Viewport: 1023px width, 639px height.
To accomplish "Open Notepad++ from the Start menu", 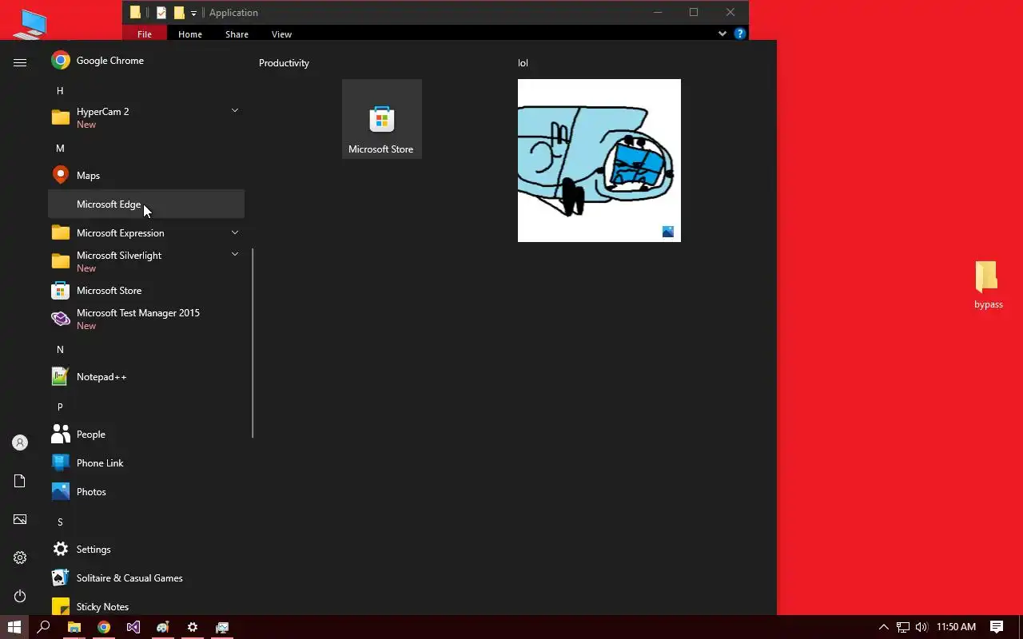I will [x=146, y=377].
